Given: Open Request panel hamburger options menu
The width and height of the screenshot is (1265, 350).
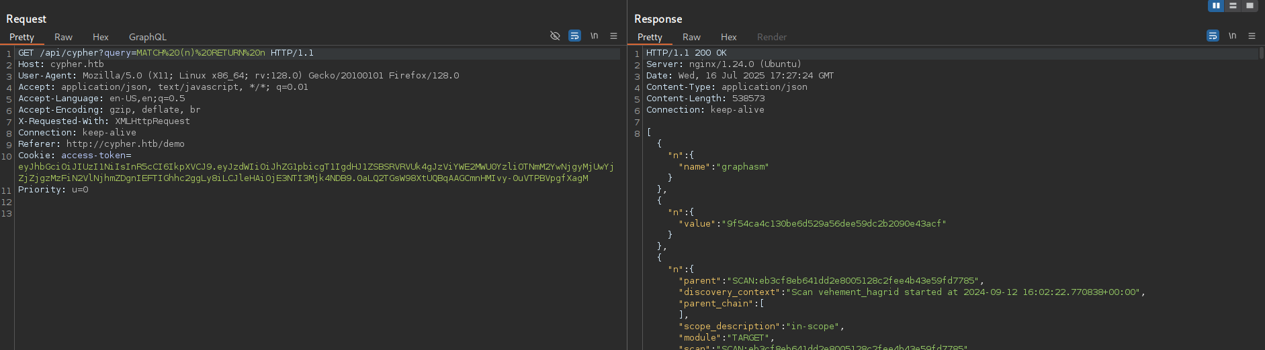Looking at the screenshot, I should pos(613,36).
